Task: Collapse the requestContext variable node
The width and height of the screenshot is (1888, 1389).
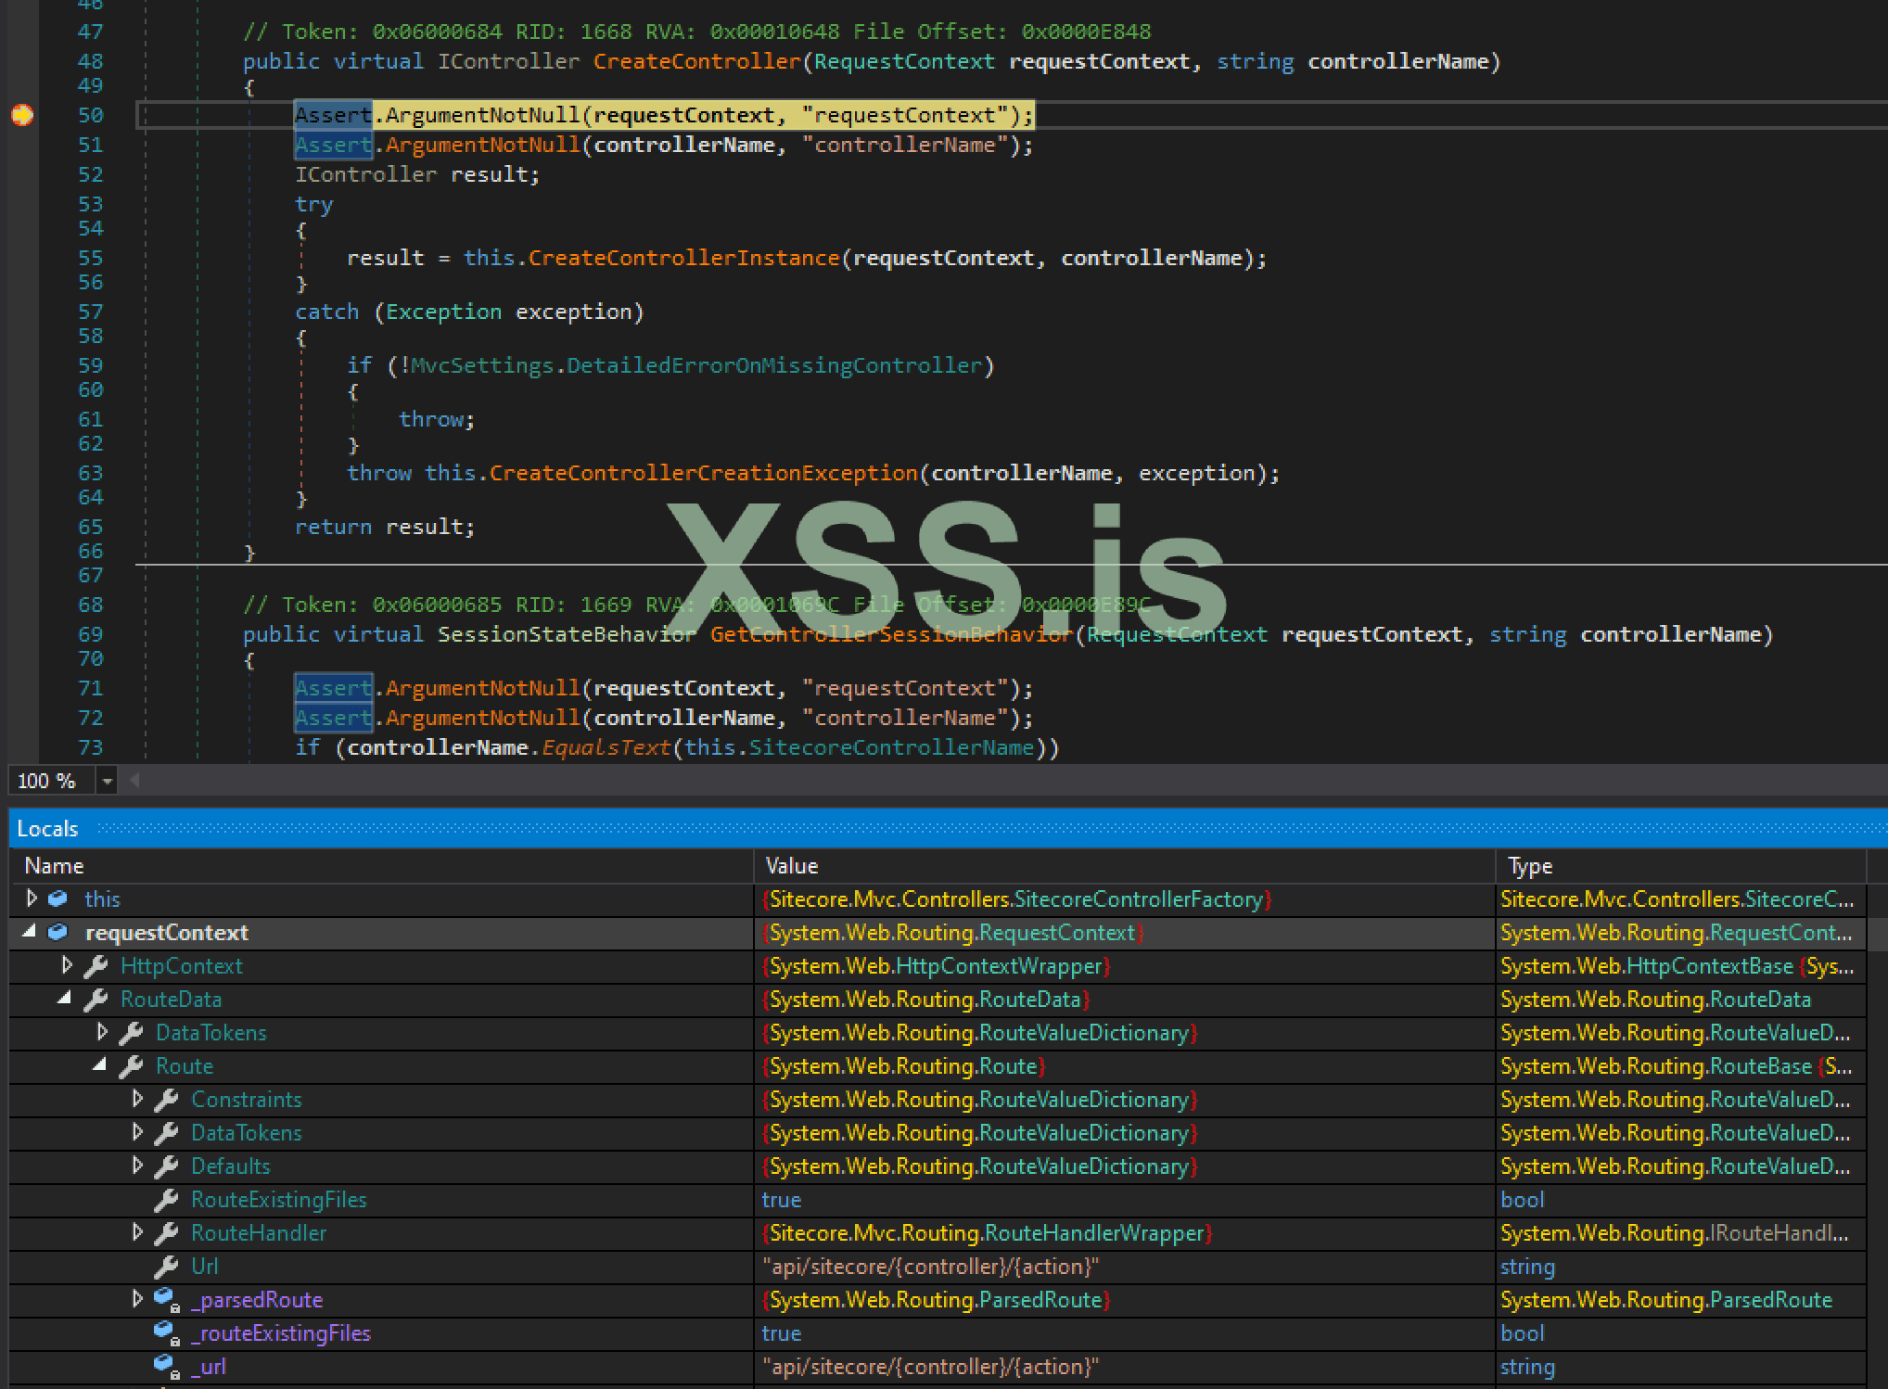Action: (30, 932)
